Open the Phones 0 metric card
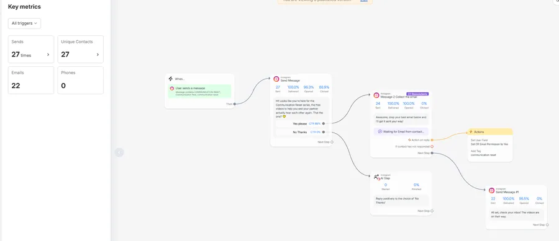The width and height of the screenshot is (559, 241). (x=81, y=80)
